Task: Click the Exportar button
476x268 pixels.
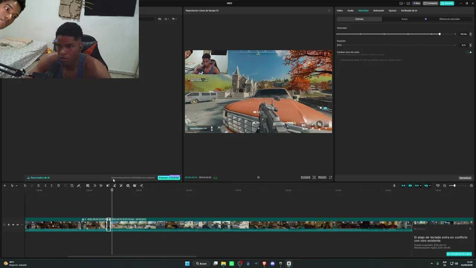Action: click(x=447, y=3)
